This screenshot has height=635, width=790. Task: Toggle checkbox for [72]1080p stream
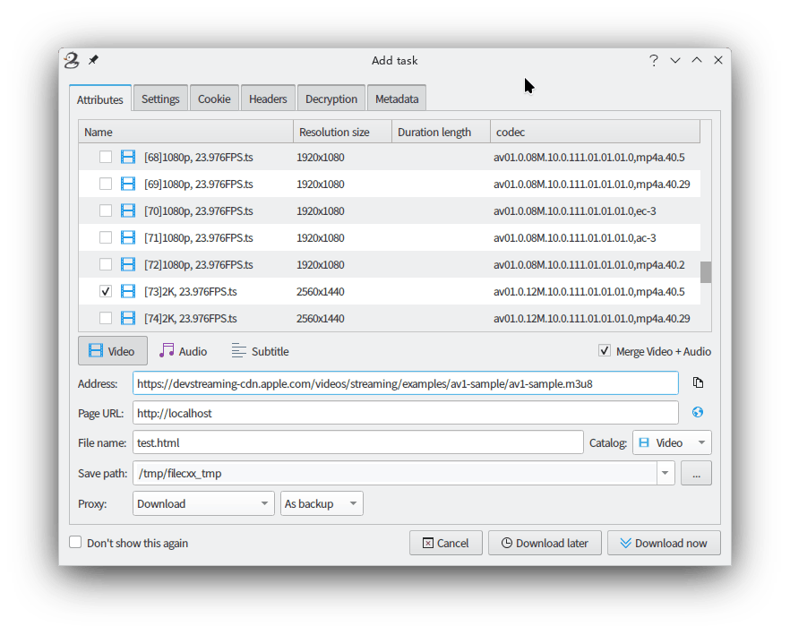[106, 264]
